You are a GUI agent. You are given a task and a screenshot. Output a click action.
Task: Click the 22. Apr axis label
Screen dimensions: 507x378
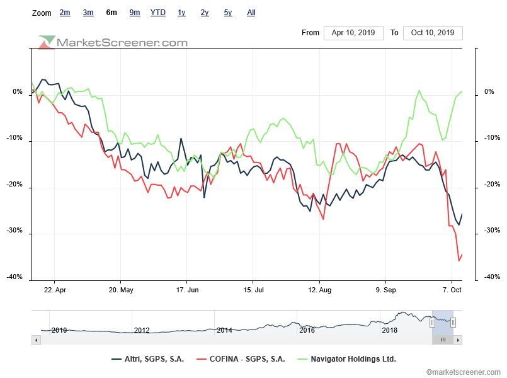pos(55,290)
